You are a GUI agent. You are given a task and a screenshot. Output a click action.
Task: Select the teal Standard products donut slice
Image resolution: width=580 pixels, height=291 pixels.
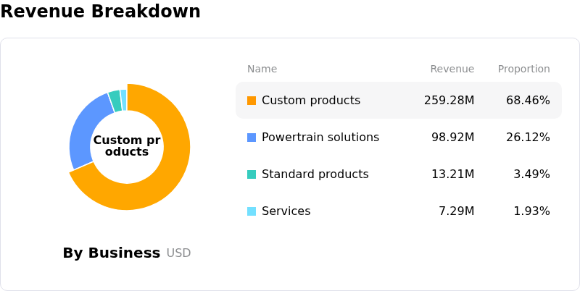coord(115,101)
